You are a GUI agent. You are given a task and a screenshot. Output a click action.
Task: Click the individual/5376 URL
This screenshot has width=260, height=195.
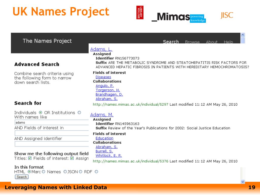131,161
